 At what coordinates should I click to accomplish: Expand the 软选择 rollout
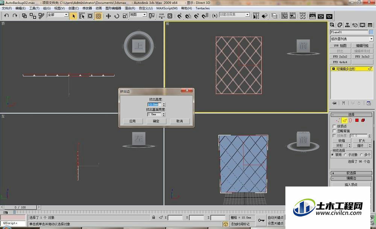tap(351, 173)
